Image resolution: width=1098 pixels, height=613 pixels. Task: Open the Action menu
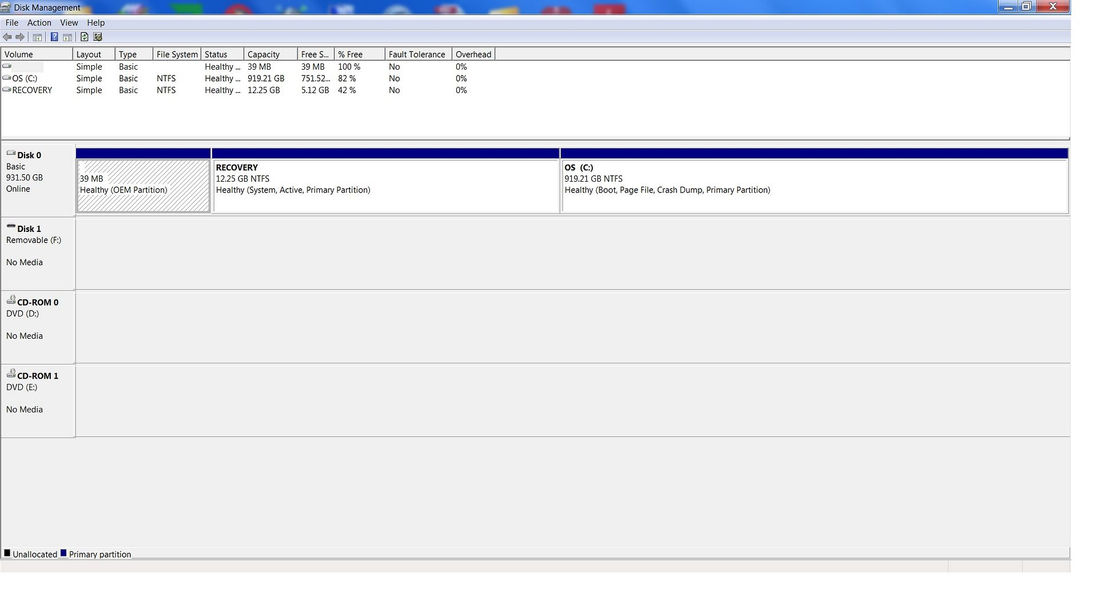[39, 23]
